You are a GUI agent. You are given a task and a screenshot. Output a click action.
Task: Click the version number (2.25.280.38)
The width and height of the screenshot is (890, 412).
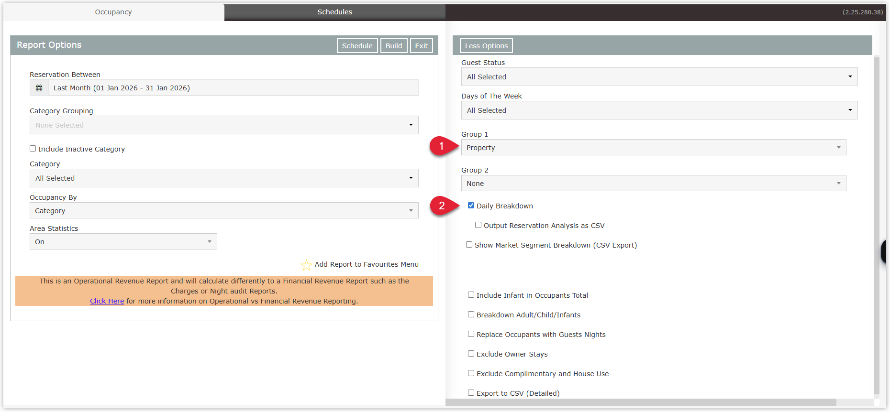click(x=863, y=12)
